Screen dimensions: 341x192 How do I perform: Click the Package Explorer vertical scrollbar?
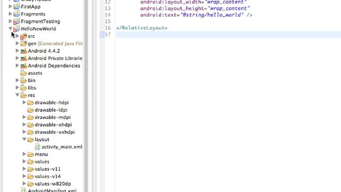click(x=86, y=96)
